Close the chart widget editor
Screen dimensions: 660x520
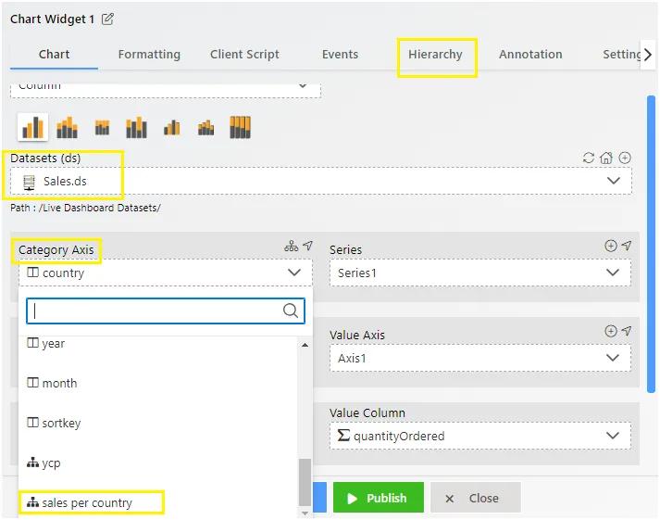tap(475, 498)
